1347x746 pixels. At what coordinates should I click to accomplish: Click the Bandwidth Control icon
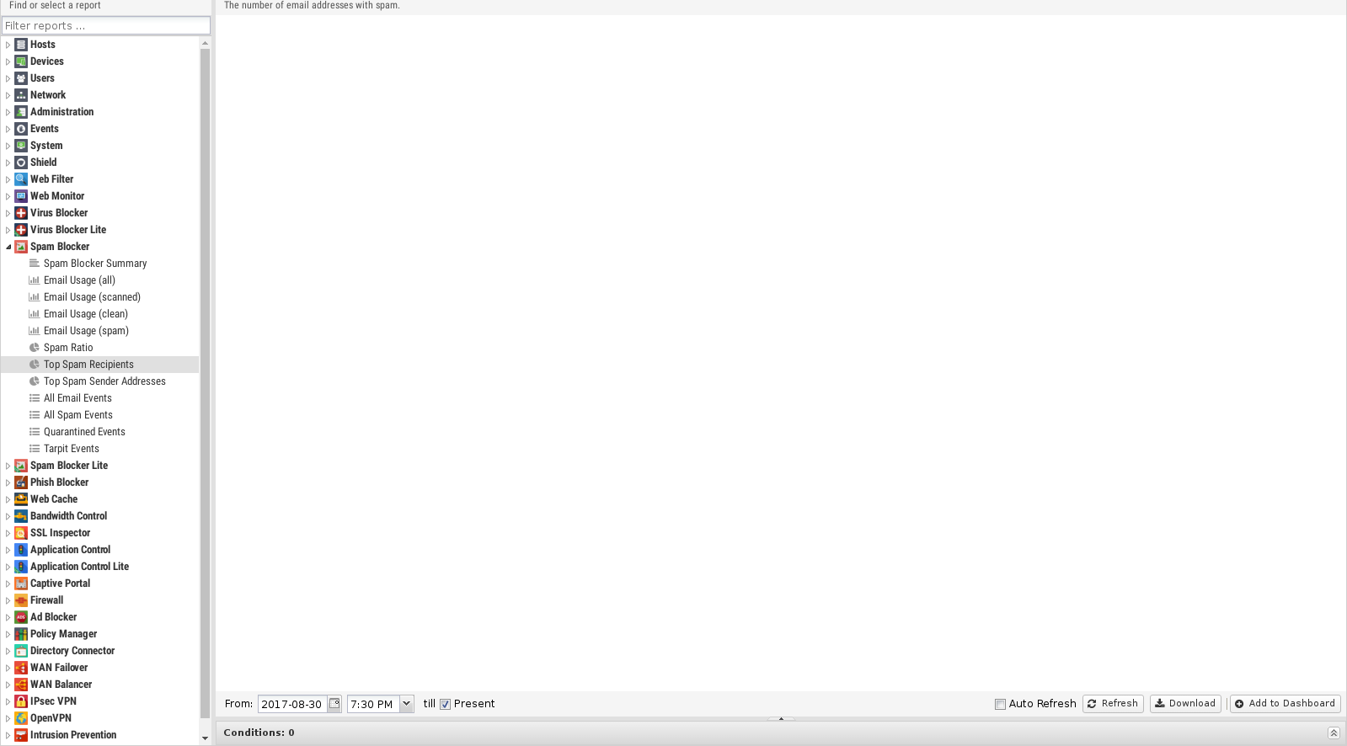21,516
